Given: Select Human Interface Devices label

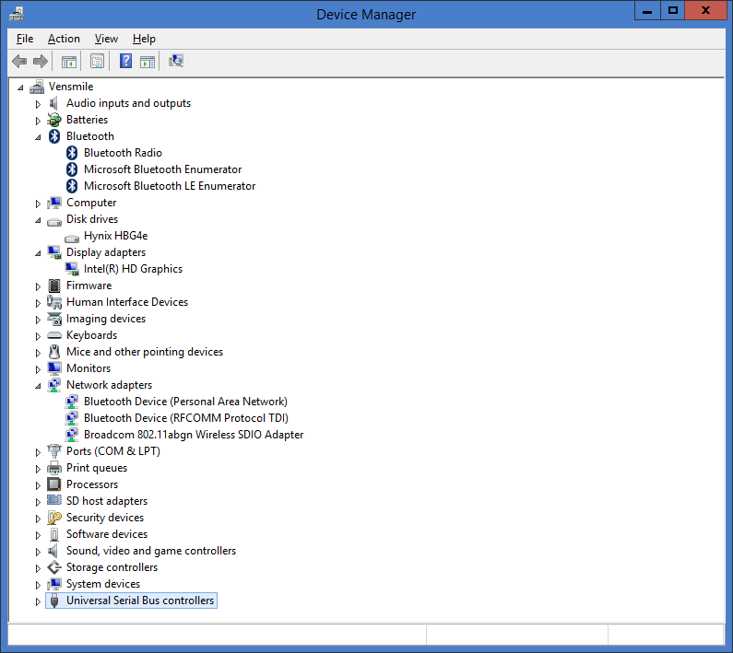Looking at the screenshot, I should point(127,302).
